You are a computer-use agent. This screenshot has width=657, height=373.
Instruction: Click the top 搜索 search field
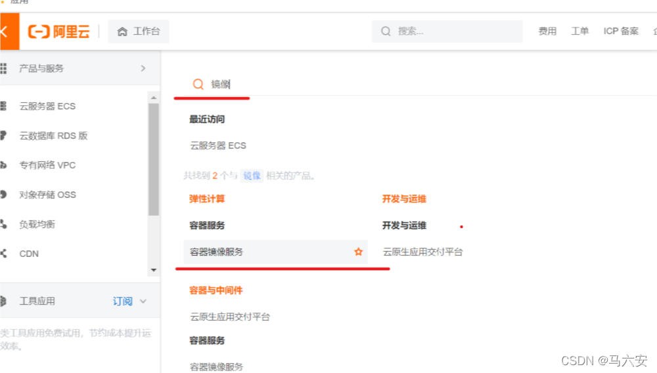coord(447,31)
